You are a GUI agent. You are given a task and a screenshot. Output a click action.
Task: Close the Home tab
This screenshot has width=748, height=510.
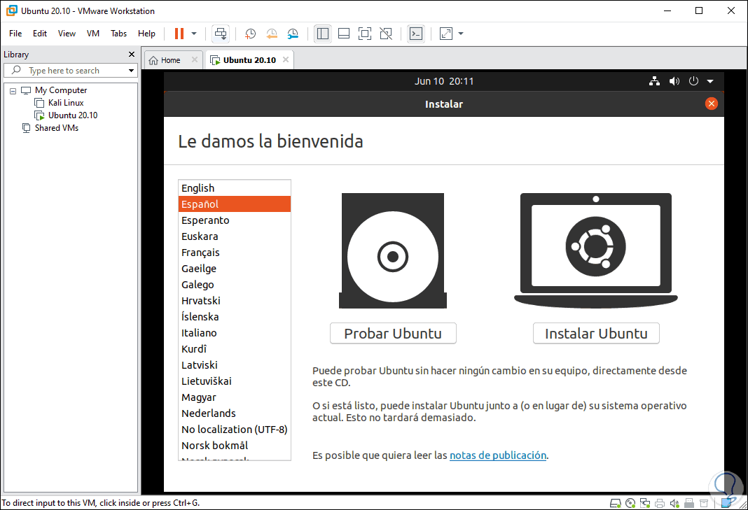tap(195, 59)
